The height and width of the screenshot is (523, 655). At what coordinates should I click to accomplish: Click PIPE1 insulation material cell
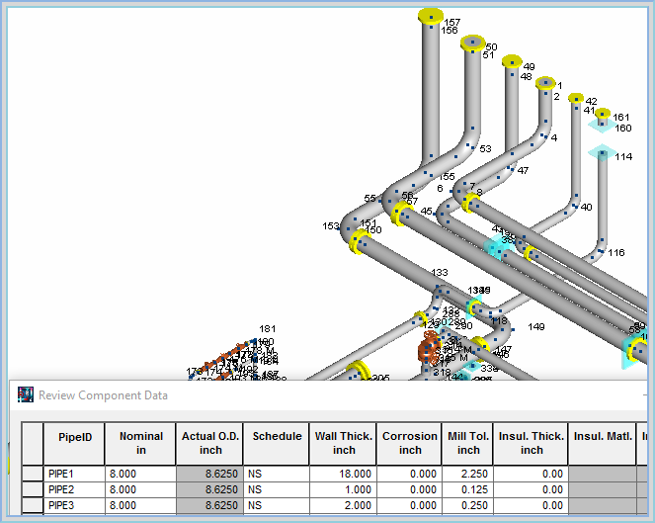click(603, 474)
